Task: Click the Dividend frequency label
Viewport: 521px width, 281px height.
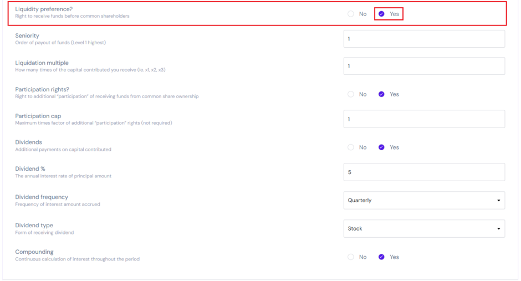Action: 42,197
